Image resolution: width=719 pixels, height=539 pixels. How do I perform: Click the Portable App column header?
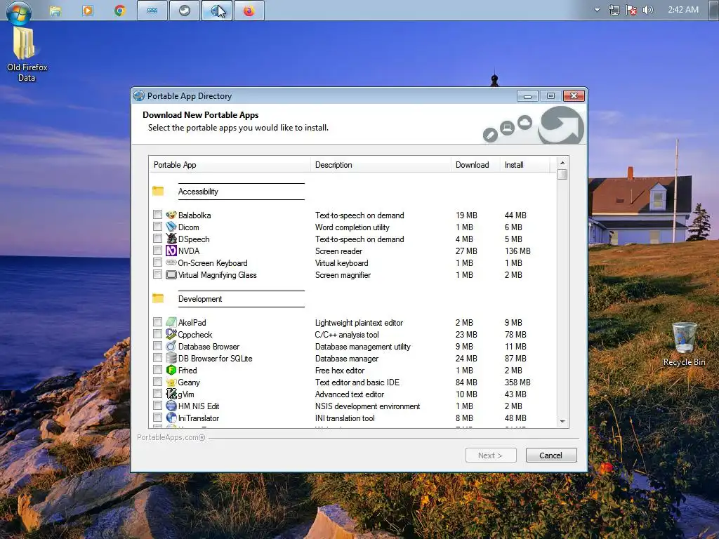coord(230,164)
